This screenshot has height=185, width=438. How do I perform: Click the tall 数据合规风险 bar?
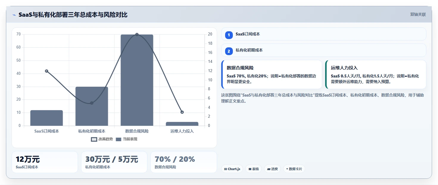coord(137,80)
